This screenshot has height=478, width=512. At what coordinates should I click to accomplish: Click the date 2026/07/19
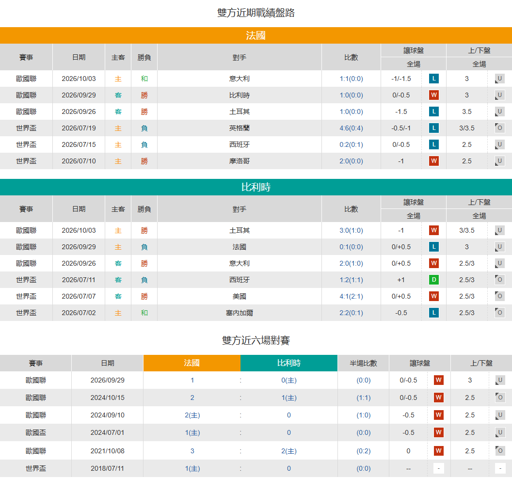pyautogui.click(x=79, y=128)
